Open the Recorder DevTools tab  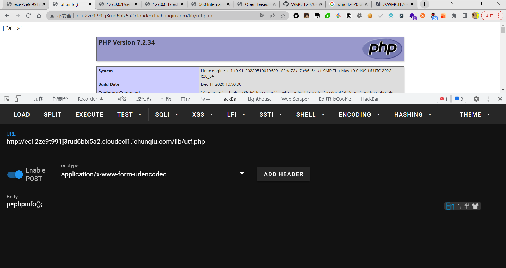pos(90,99)
